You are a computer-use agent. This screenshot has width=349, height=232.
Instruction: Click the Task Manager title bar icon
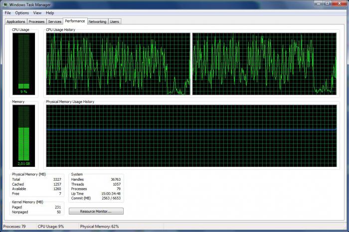(5, 4)
